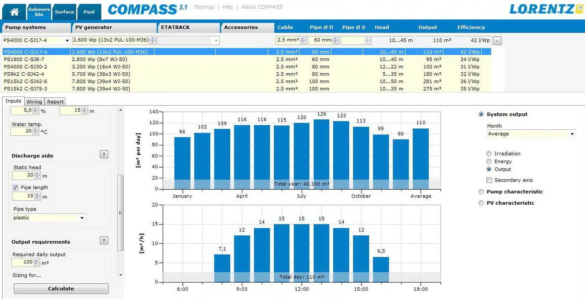Open Discharge side help question mark
The image size is (585, 299).
pyautogui.click(x=104, y=155)
